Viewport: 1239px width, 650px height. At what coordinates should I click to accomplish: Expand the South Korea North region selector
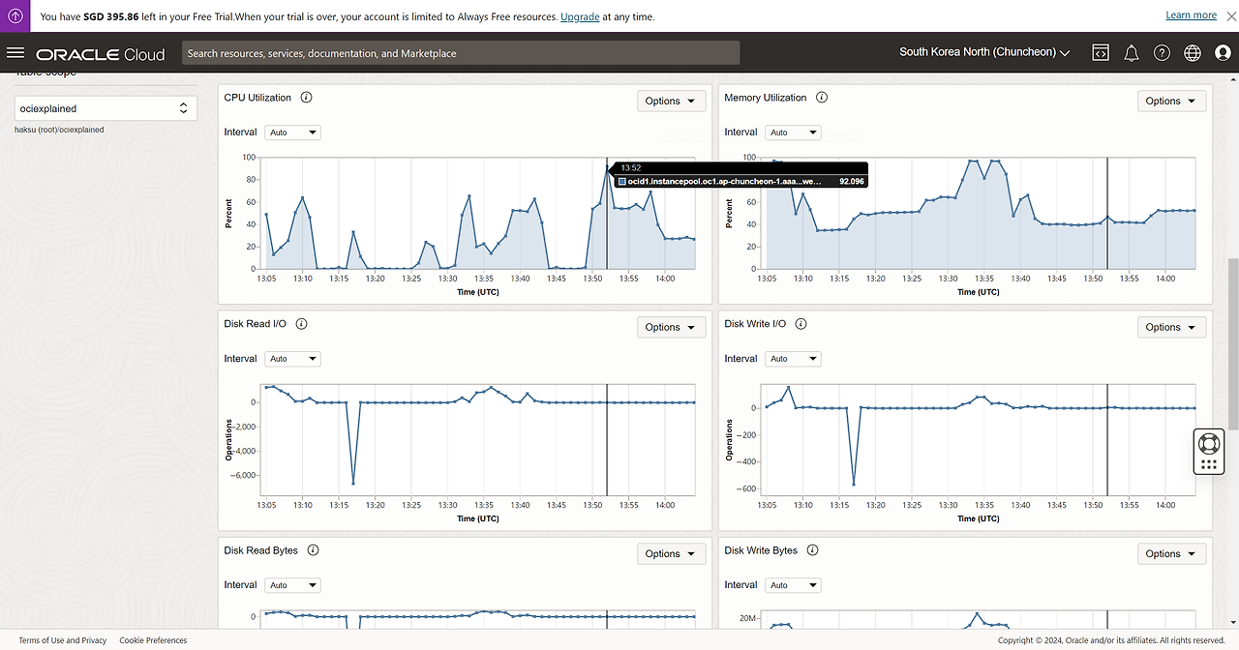click(984, 52)
